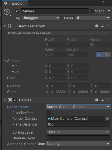
Task: Click the Render Mode label
Action: 18,107
